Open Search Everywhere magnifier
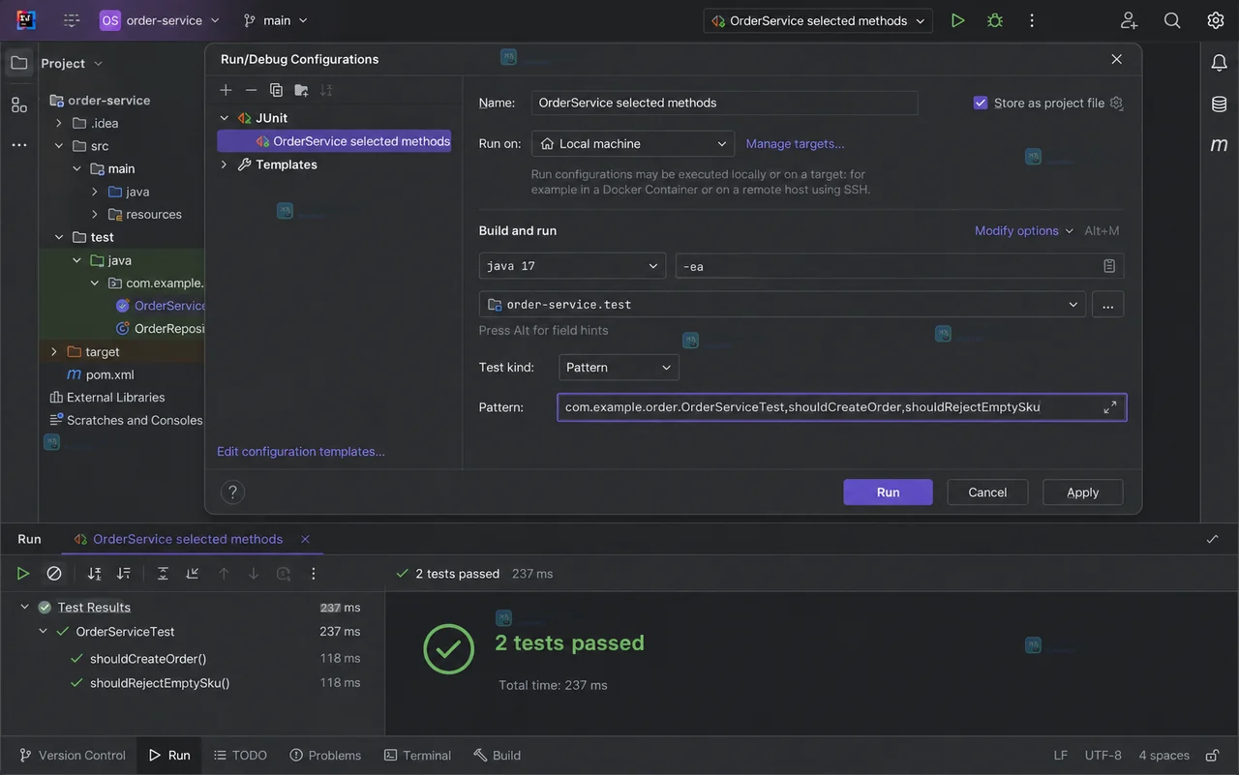The width and height of the screenshot is (1239, 775). click(x=1172, y=20)
